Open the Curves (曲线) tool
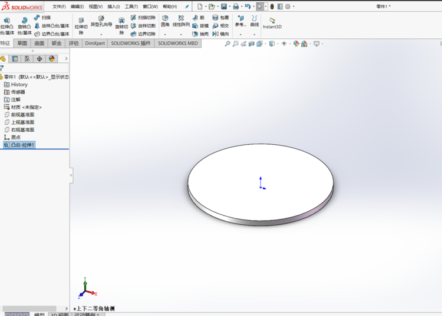This screenshot has height=316, width=442. 255,21
